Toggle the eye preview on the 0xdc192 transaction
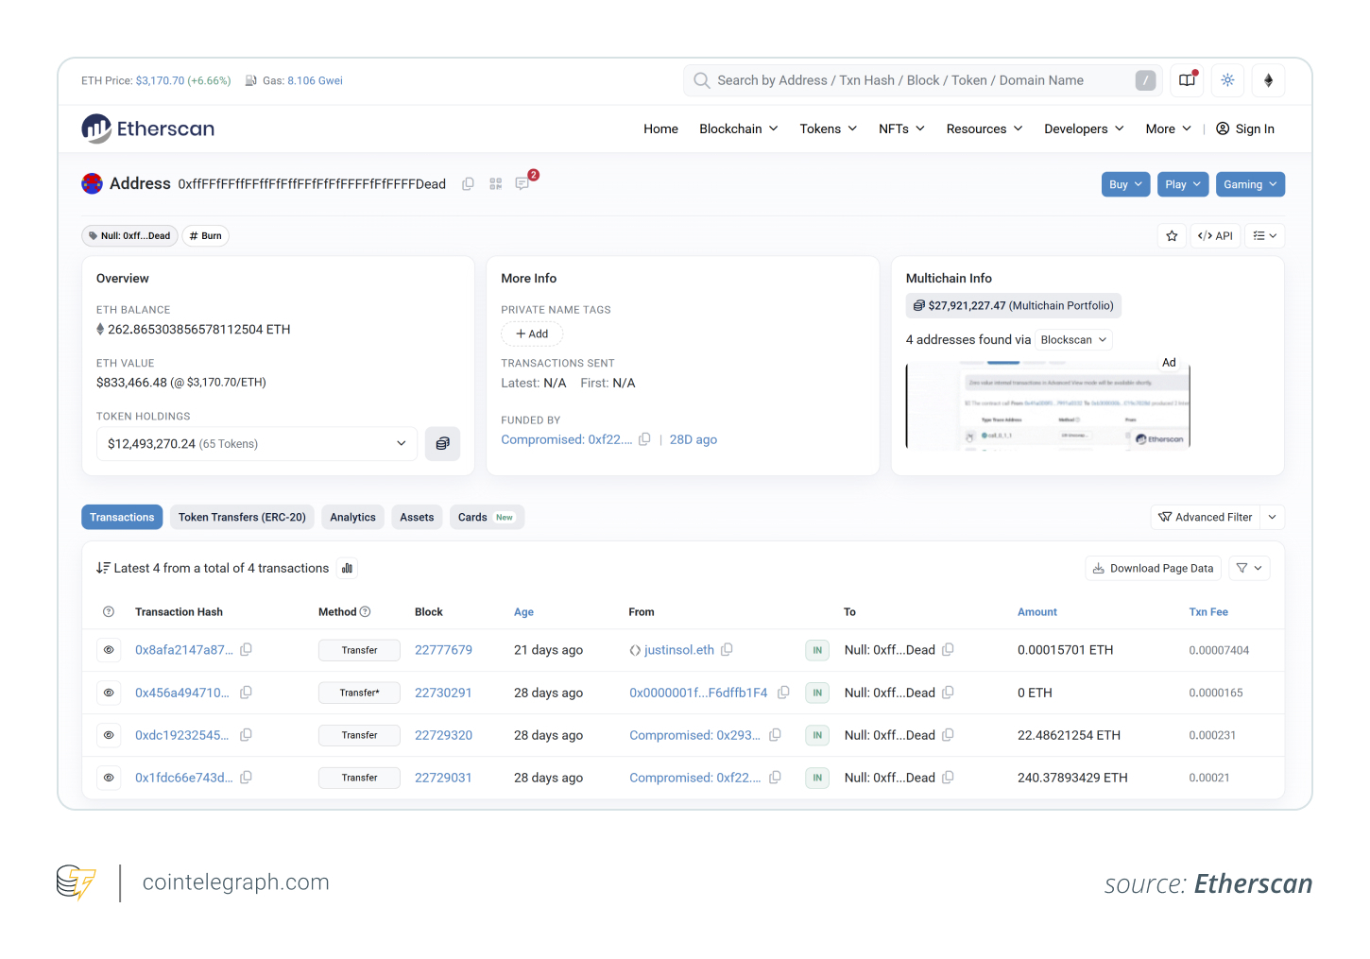 point(109,735)
